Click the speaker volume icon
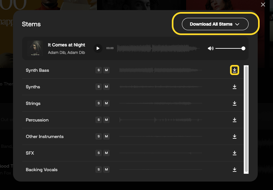Image resolution: width=273 pixels, height=190 pixels. point(211,48)
